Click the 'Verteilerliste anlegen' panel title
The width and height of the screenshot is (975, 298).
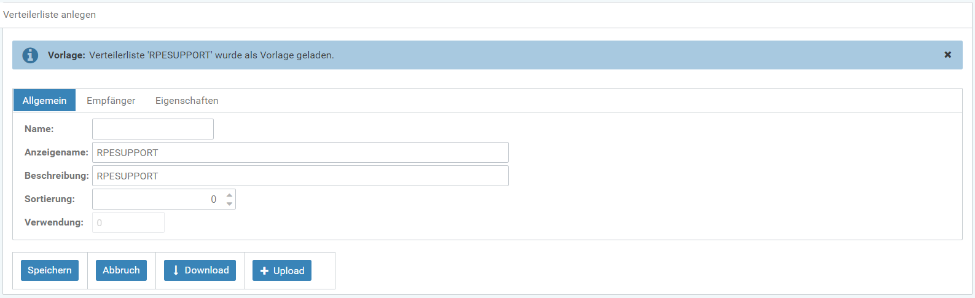tap(50, 15)
